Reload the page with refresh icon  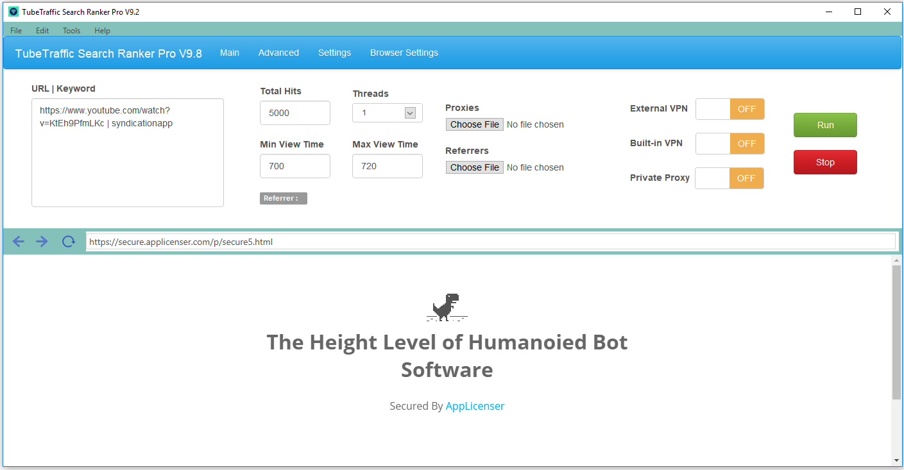[68, 241]
